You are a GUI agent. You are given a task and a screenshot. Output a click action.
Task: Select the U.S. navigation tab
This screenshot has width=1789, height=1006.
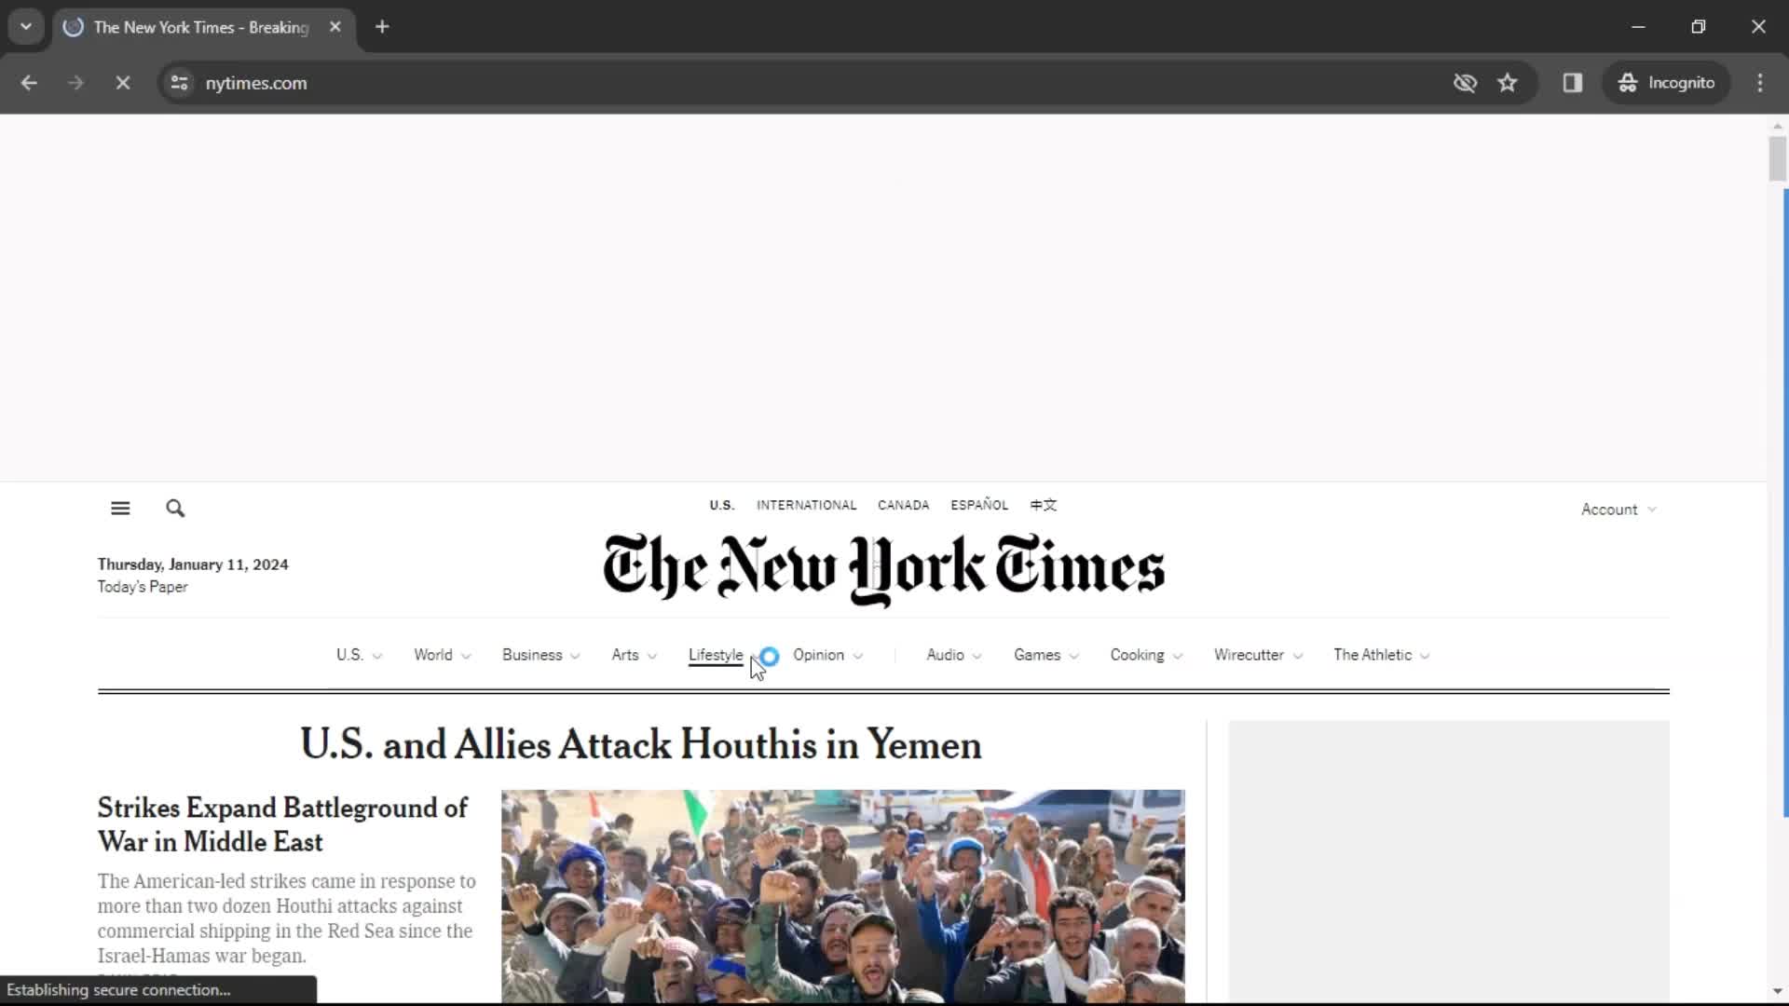[349, 655]
